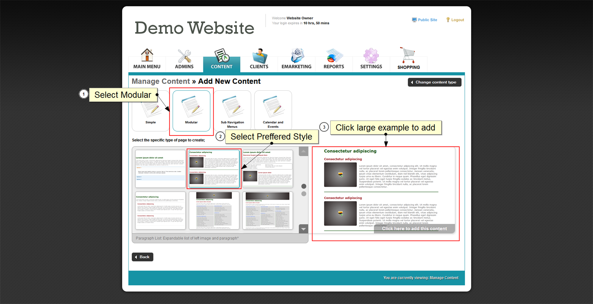593x304 pixels.
Task: Open the Clients folder icon
Action: (x=259, y=56)
